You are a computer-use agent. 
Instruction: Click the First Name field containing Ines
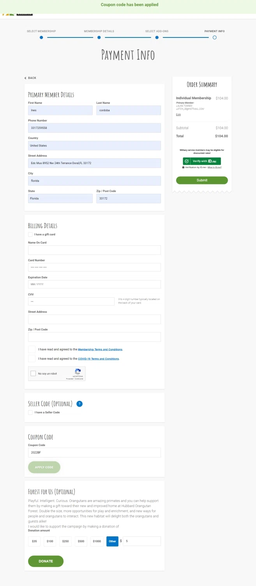[x=60, y=110]
